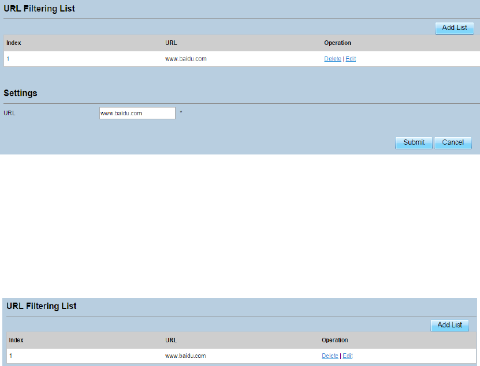Submit the URL settings

(x=414, y=143)
